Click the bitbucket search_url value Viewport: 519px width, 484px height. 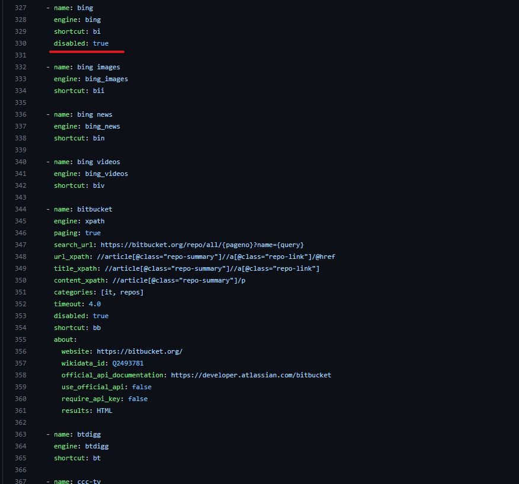coord(202,245)
